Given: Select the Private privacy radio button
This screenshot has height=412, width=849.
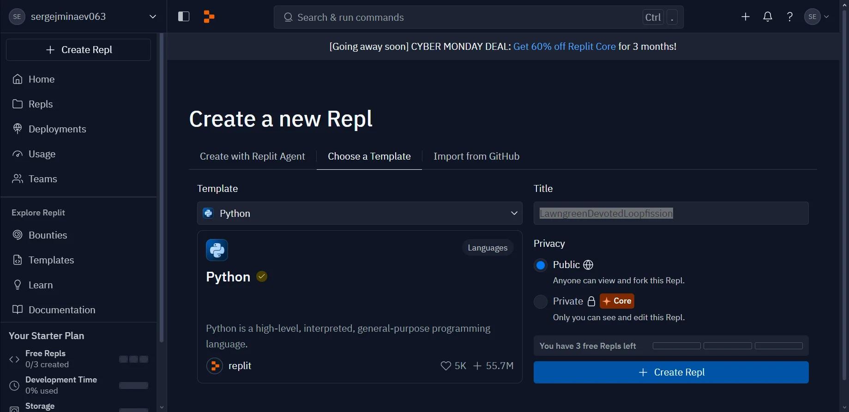Looking at the screenshot, I should click(540, 301).
